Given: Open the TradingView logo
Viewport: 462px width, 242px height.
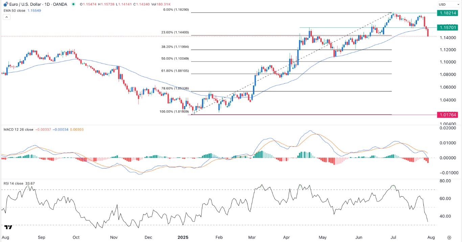Looking at the screenshot, I should pyautogui.click(x=8, y=227).
